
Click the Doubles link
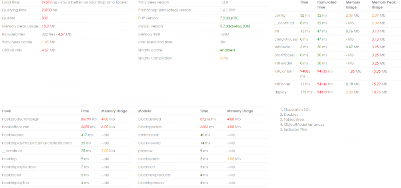click(x=292, y=115)
